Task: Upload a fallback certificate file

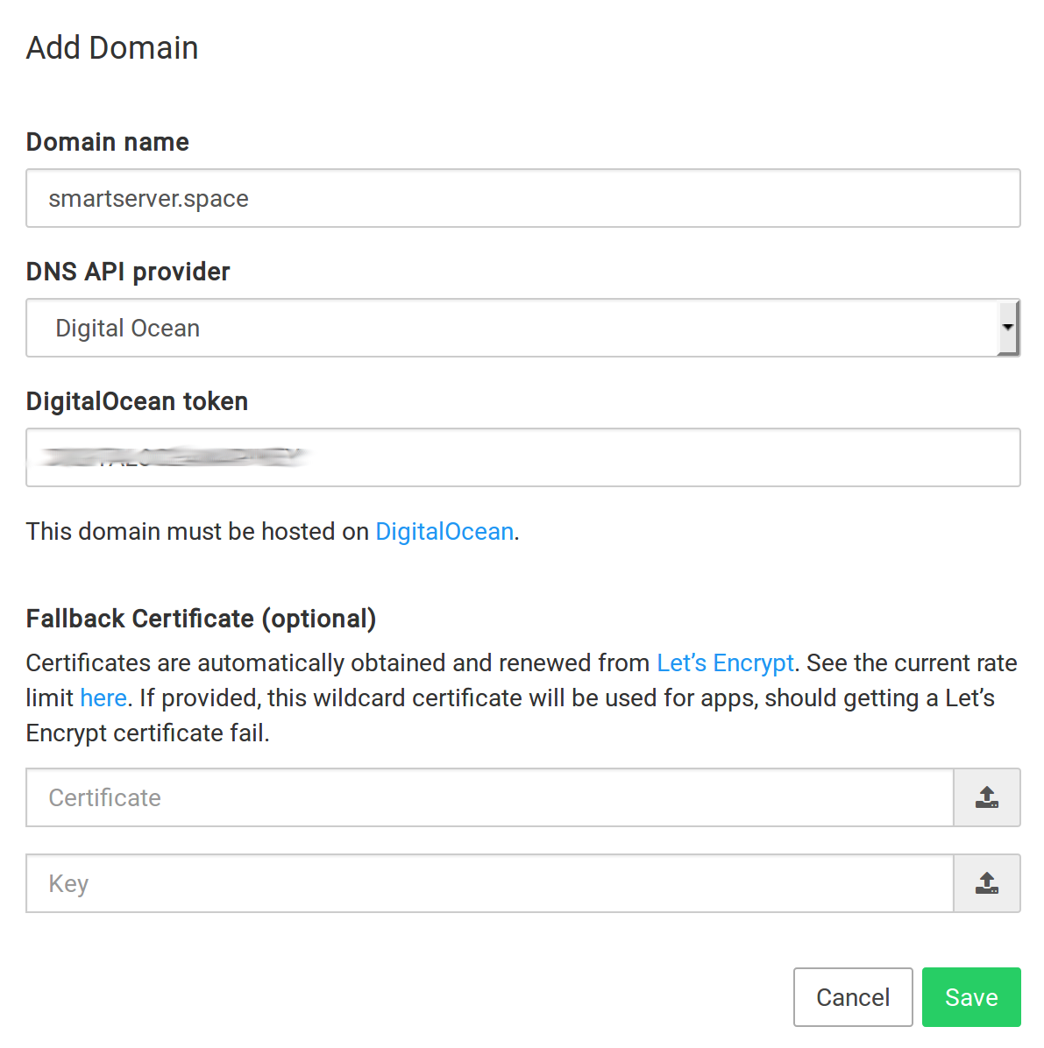Action: point(987,797)
